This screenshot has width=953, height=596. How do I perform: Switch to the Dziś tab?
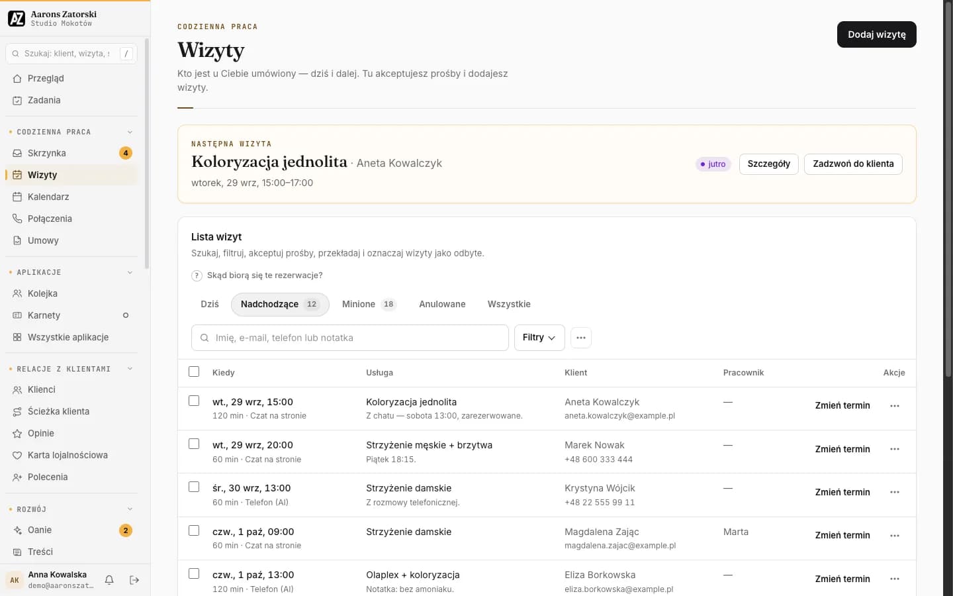pyautogui.click(x=210, y=305)
